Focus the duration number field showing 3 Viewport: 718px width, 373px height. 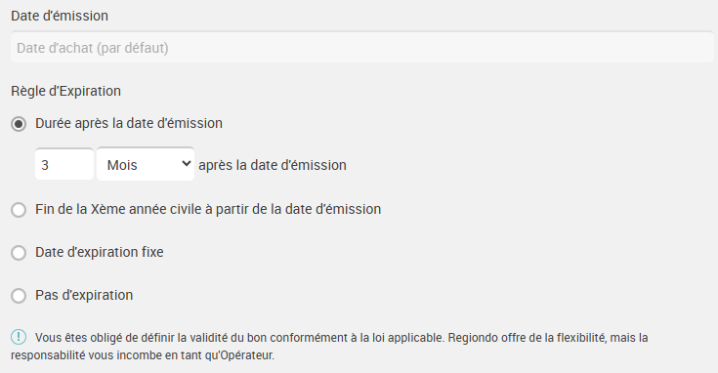[x=64, y=164]
